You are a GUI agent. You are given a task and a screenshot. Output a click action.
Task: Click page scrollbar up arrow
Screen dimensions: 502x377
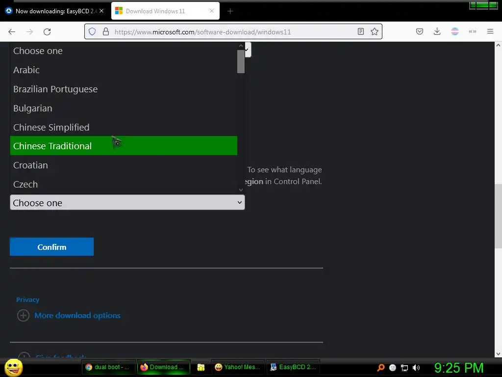498,46
